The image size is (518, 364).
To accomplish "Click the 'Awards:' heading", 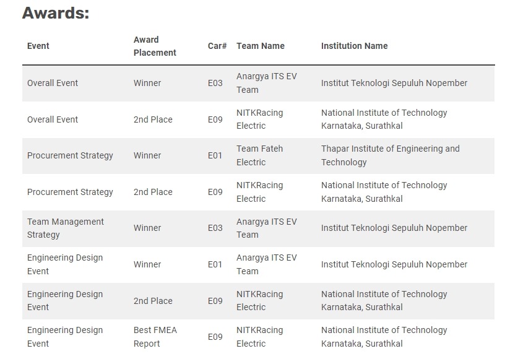I will [56, 13].
